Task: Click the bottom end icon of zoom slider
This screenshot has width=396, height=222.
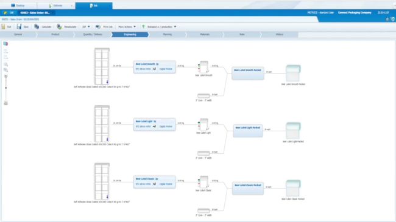Action: tap(6, 103)
